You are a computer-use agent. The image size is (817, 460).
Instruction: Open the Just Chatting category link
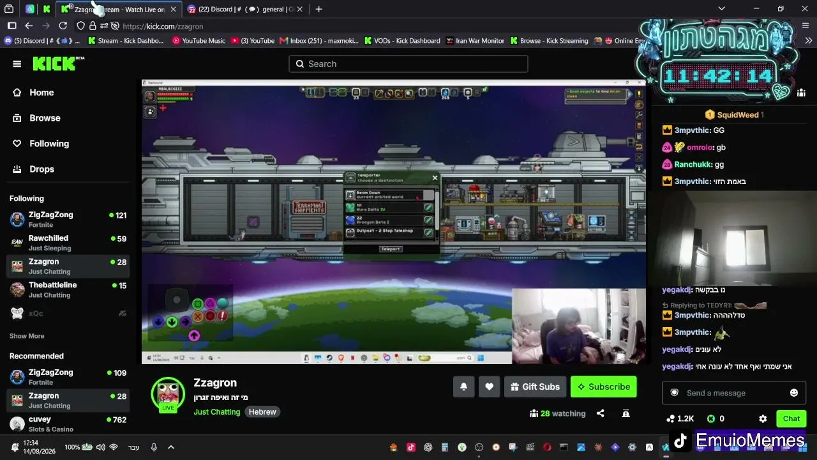point(217,412)
